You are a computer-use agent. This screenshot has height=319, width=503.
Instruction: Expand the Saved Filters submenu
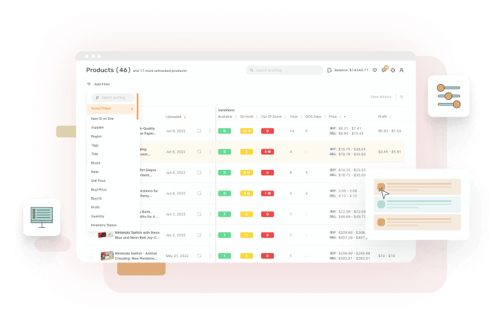(x=132, y=109)
